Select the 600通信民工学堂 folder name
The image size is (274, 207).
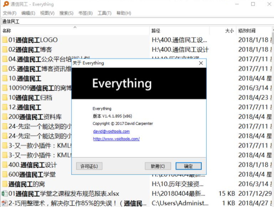(x=32, y=174)
